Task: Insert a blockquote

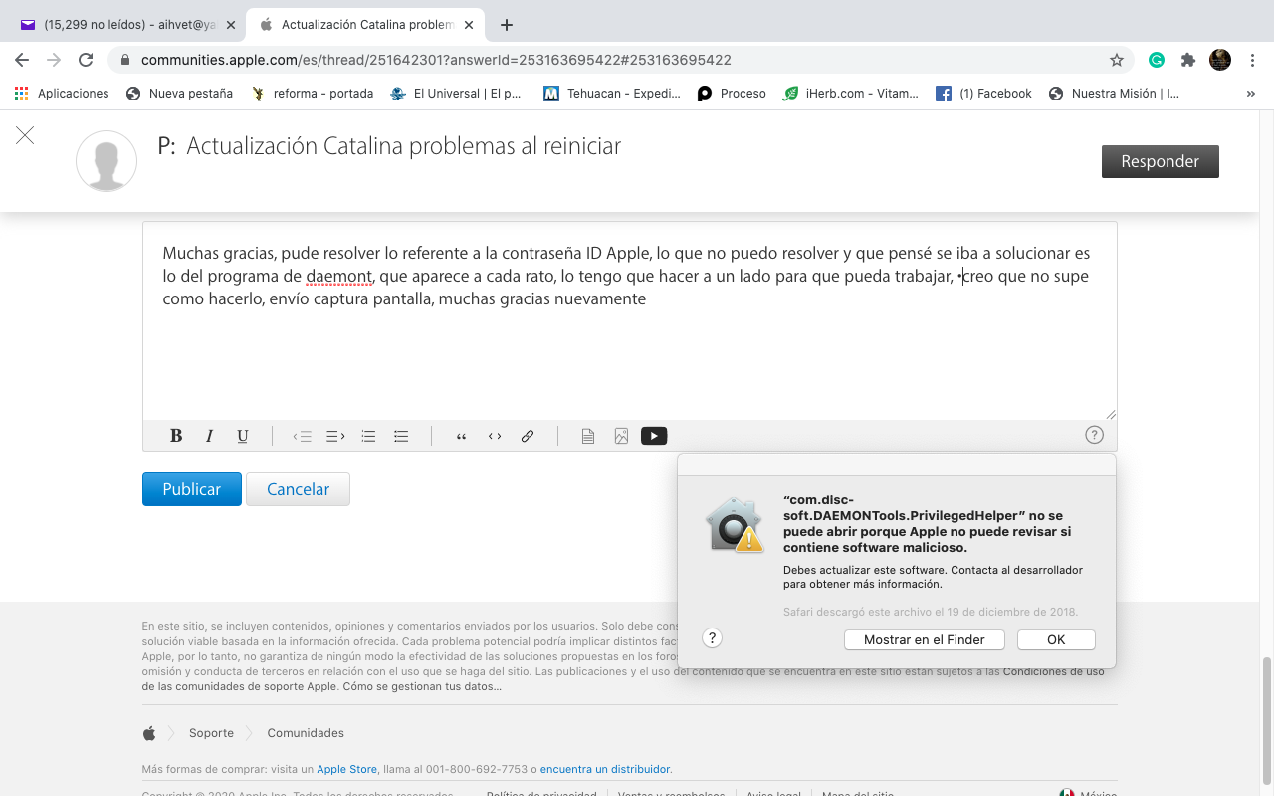Action: pos(461,436)
